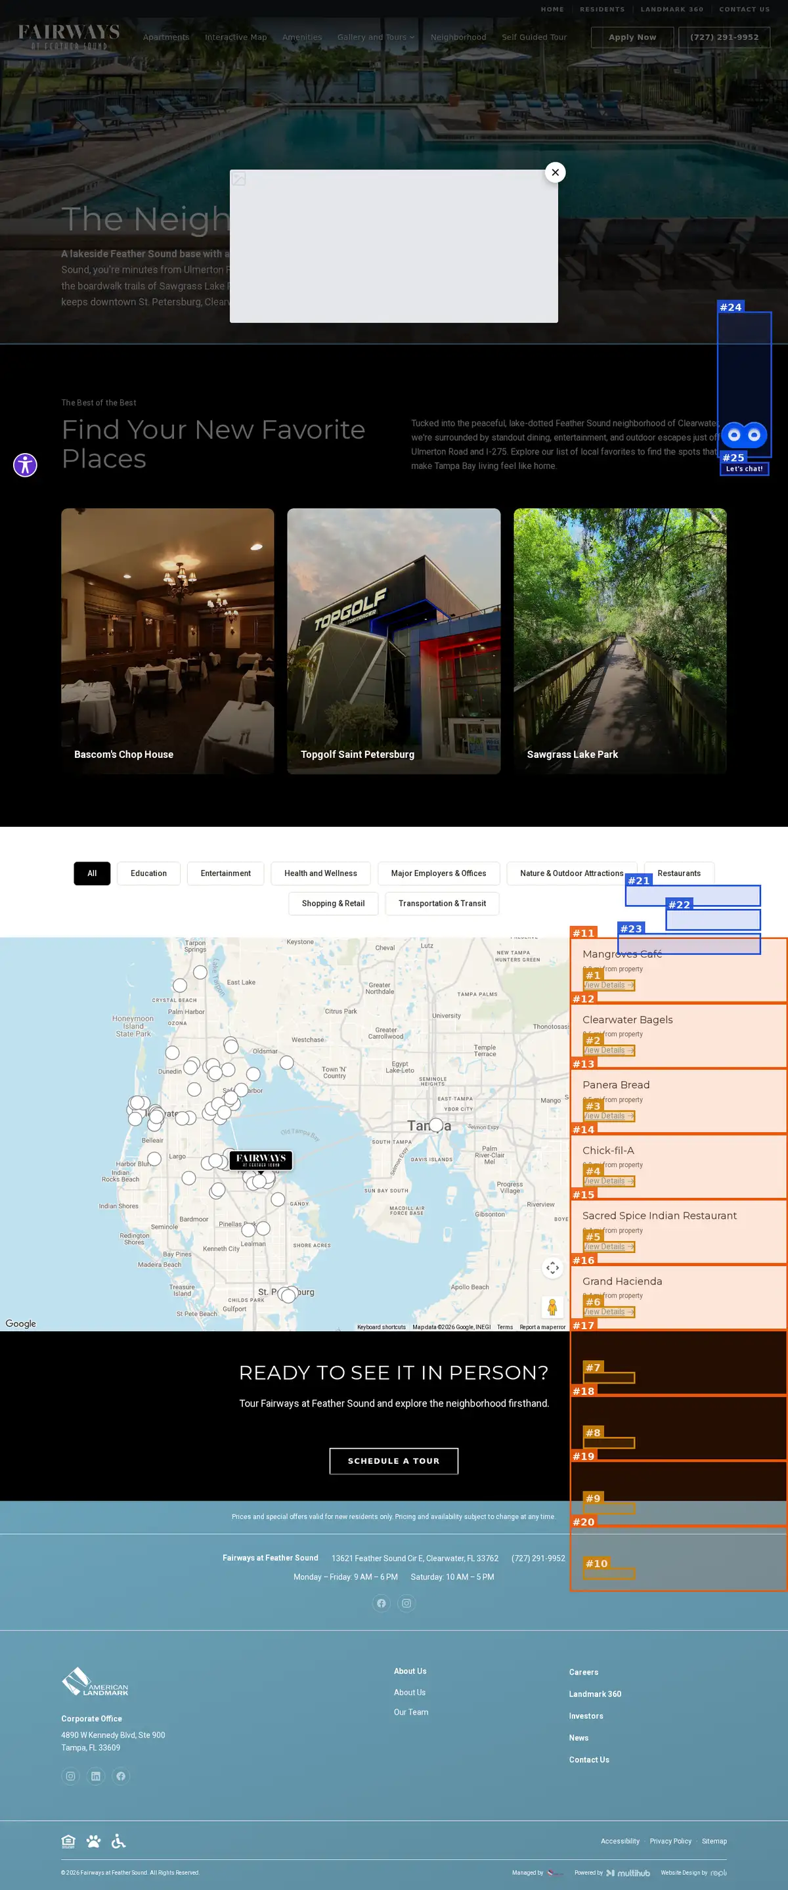Expand the Gallery and Tours dropdown
This screenshot has height=1890, width=788.
coord(376,37)
